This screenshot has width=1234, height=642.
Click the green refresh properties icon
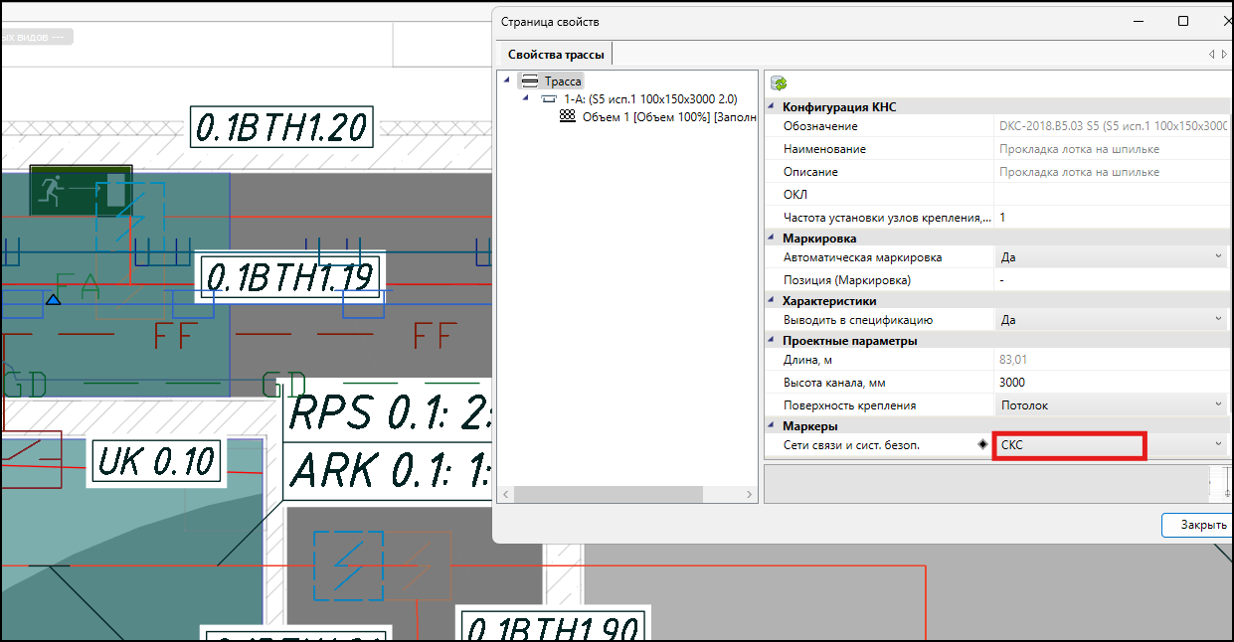tap(779, 83)
